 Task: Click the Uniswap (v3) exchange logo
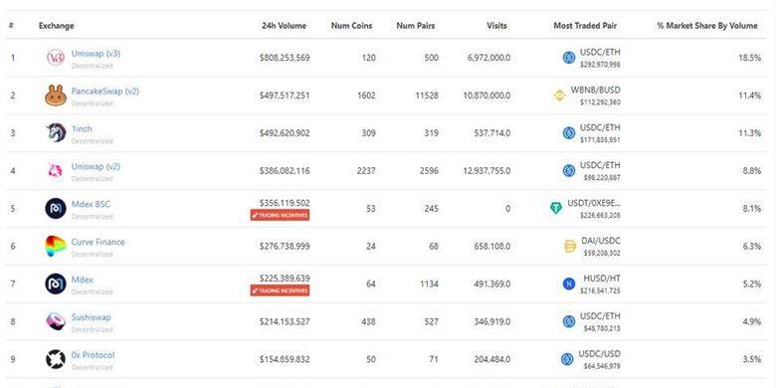pos(56,58)
